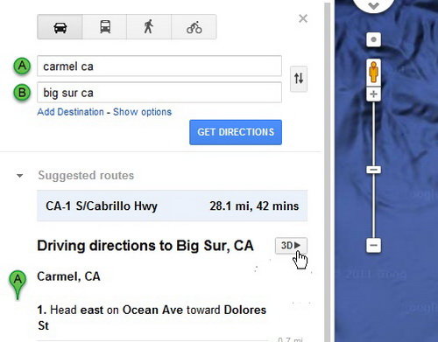Screen dimensions: 438x342
Task: Click the Carmel, CA starting point label
Action: pos(68,276)
